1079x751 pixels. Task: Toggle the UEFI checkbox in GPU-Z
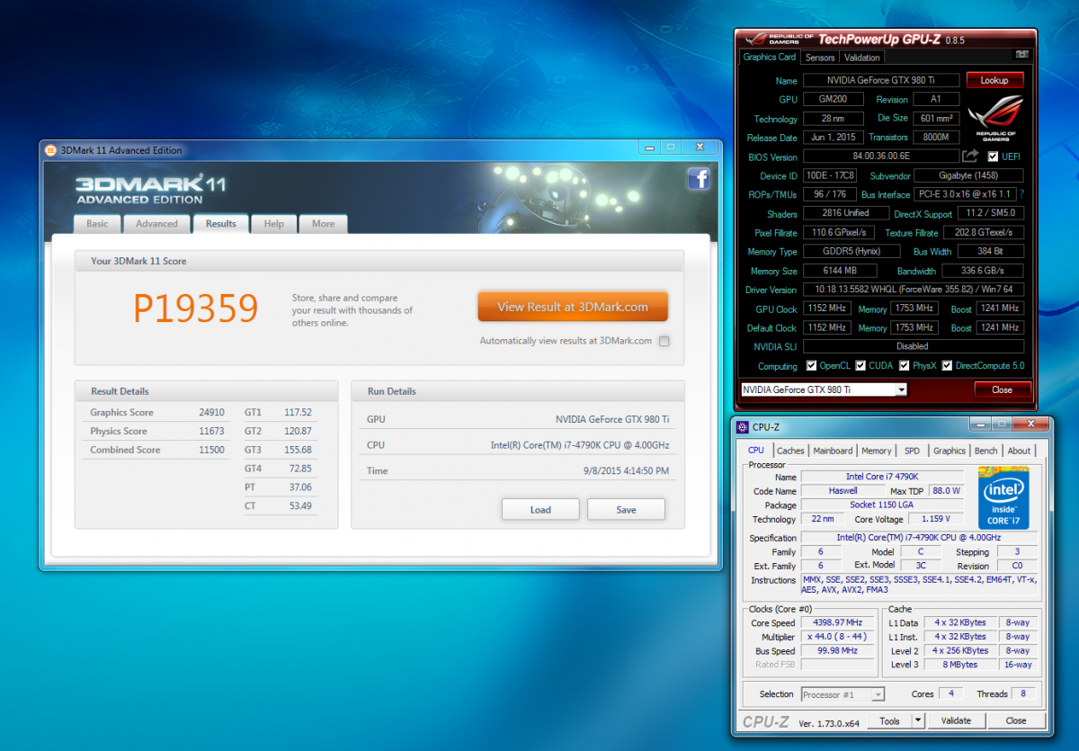click(x=993, y=156)
